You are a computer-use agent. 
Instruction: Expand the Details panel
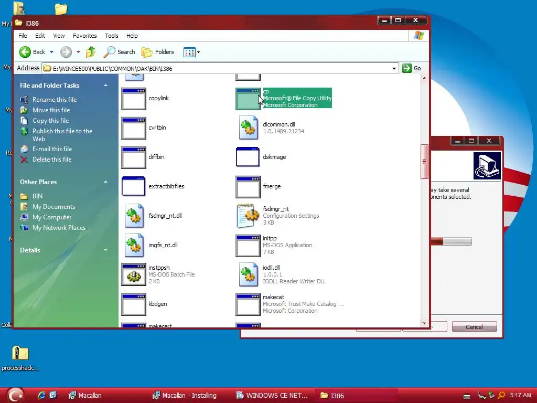tap(105, 250)
